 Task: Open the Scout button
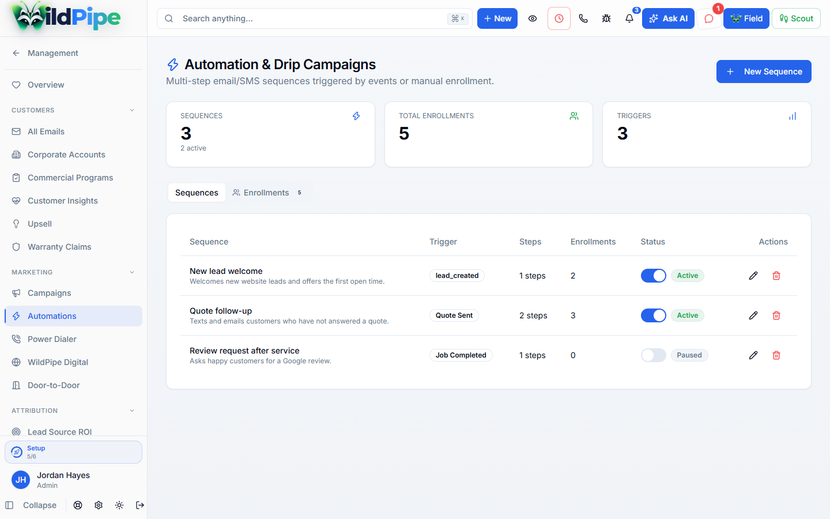[x=796, y=18]
